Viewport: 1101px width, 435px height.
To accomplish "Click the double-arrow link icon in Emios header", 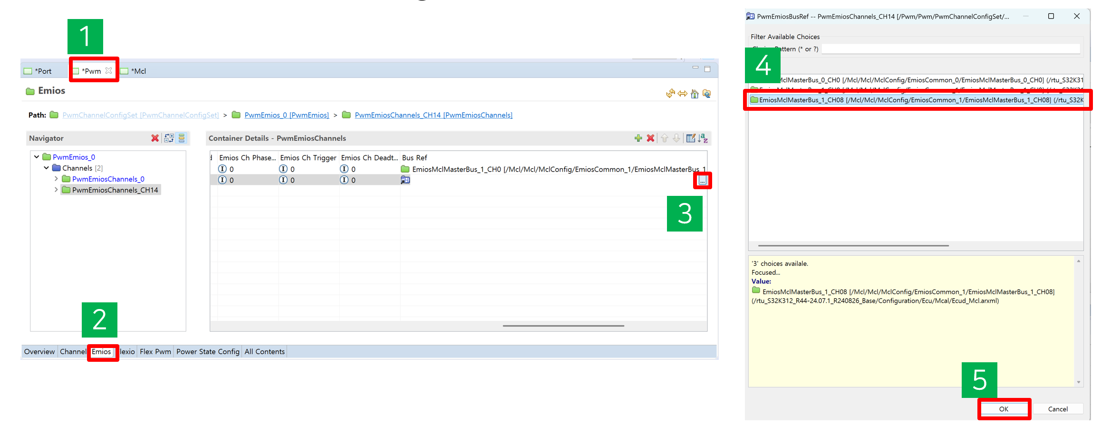I will [x=683, y=94].
